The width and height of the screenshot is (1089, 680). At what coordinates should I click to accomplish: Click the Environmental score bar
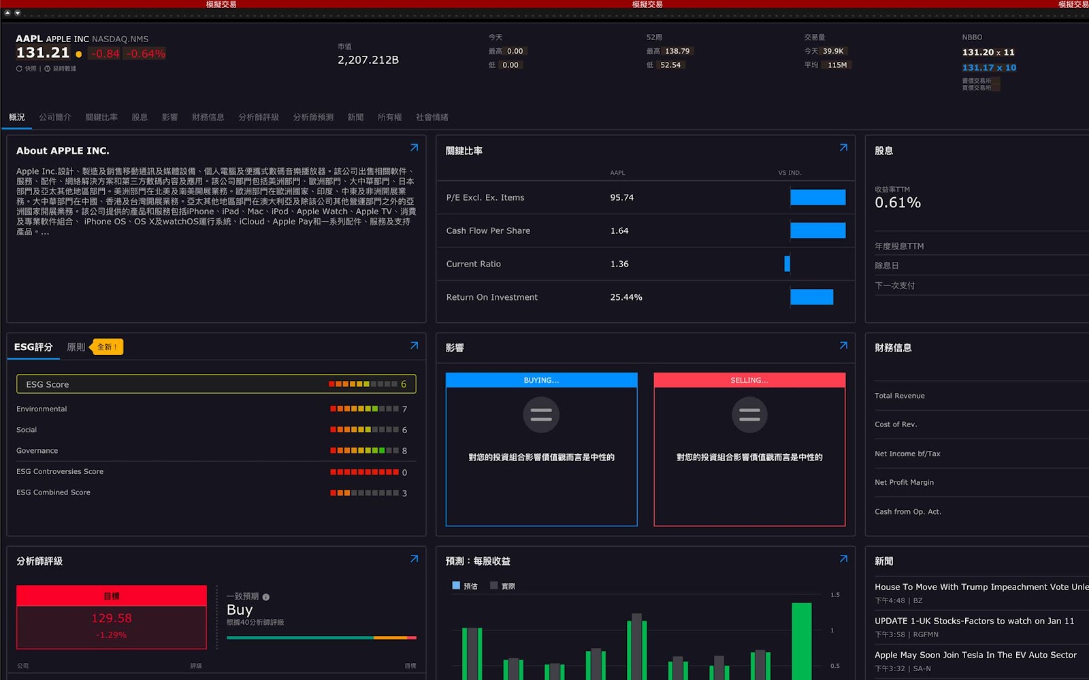364,409
